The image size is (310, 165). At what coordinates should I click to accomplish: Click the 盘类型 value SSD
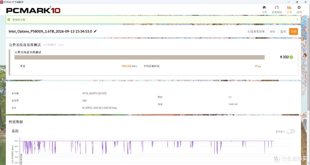tap(84, 101)
